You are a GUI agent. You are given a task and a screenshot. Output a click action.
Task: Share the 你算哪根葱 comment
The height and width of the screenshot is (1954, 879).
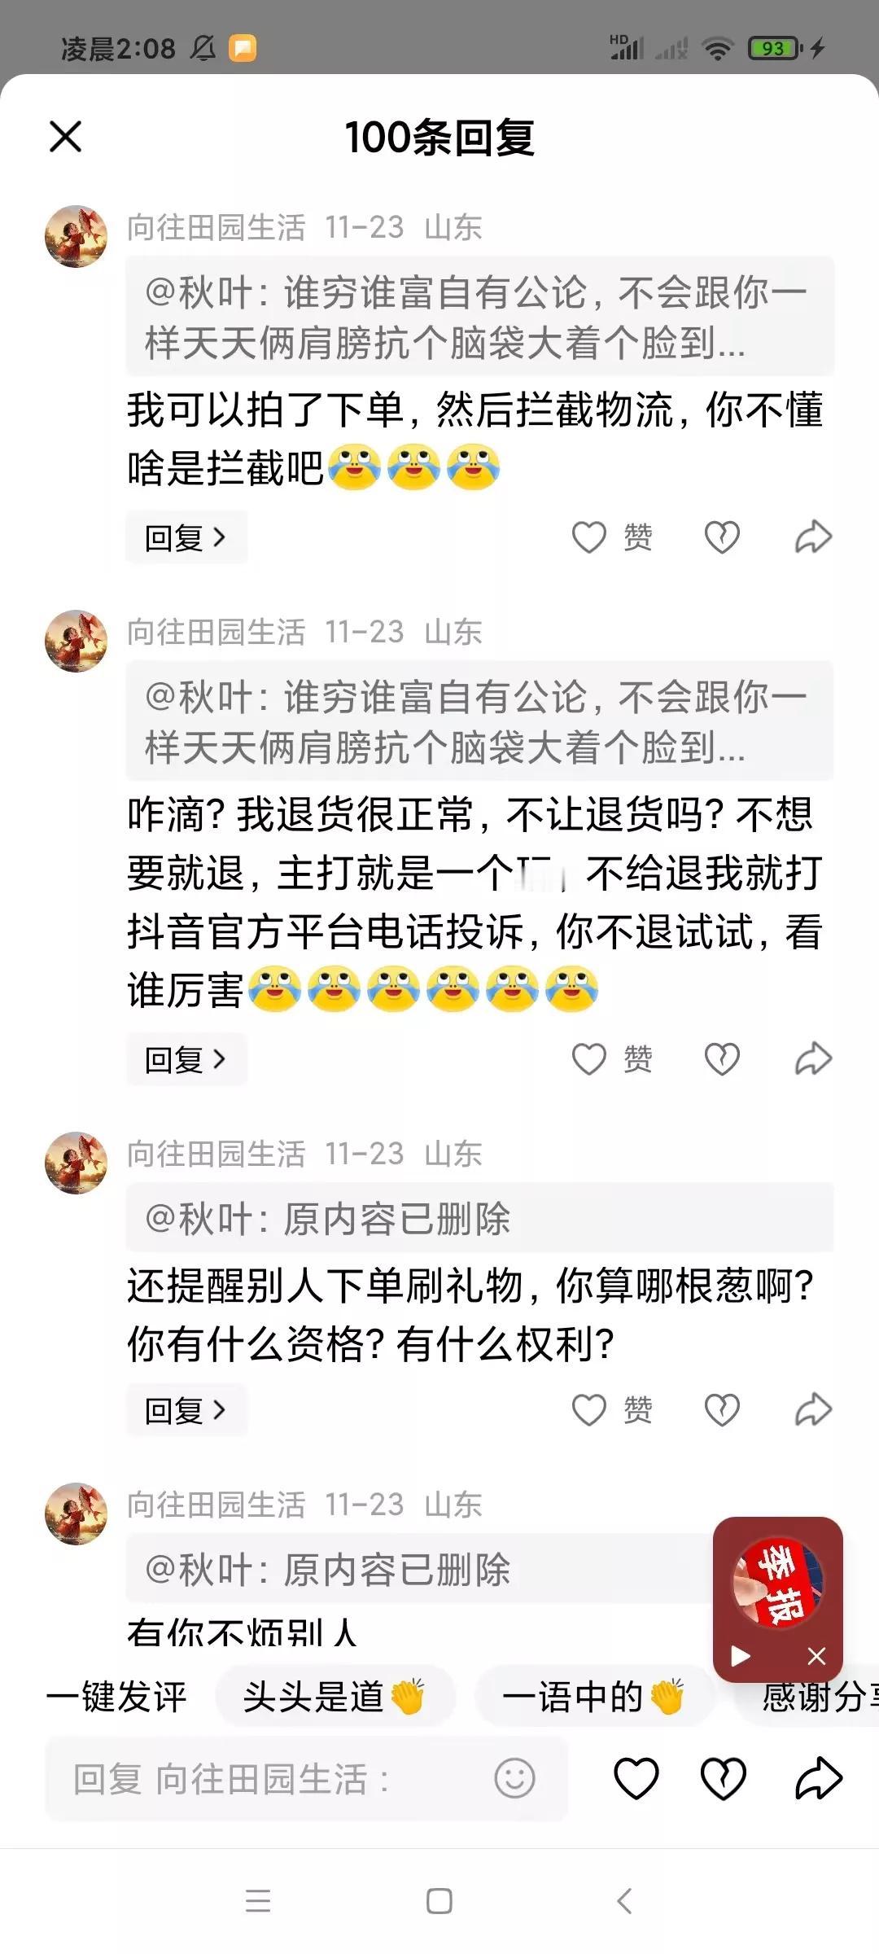coord(813,1410)
